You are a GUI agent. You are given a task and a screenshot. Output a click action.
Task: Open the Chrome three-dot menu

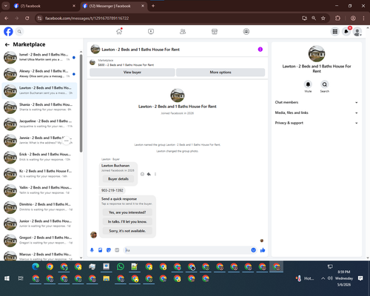point(363,18)
